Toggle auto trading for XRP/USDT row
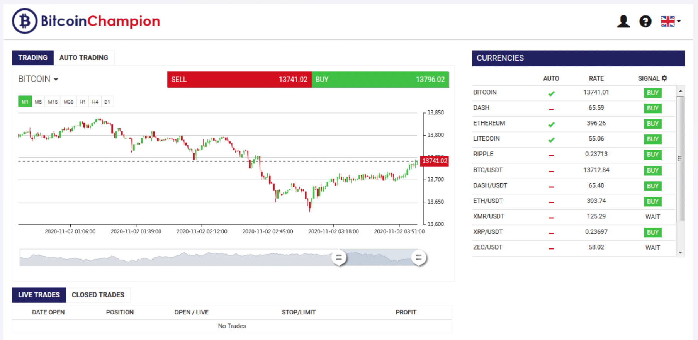This screenshot has height=340, width=698. pos(551,233)
